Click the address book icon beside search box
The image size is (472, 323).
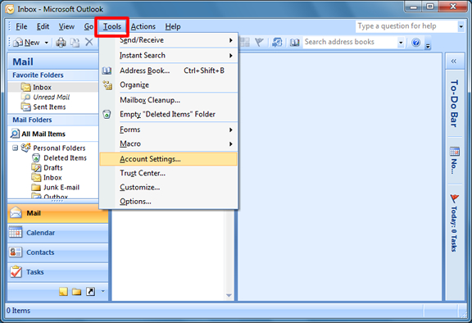[x=294, y=42]
